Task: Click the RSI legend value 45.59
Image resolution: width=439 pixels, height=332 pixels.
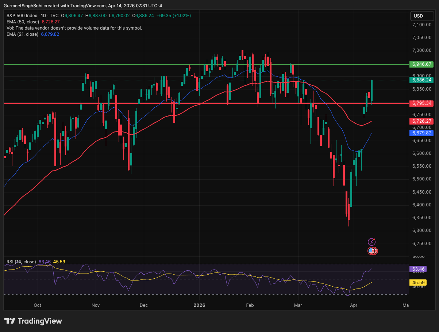Action: (59, 262)
